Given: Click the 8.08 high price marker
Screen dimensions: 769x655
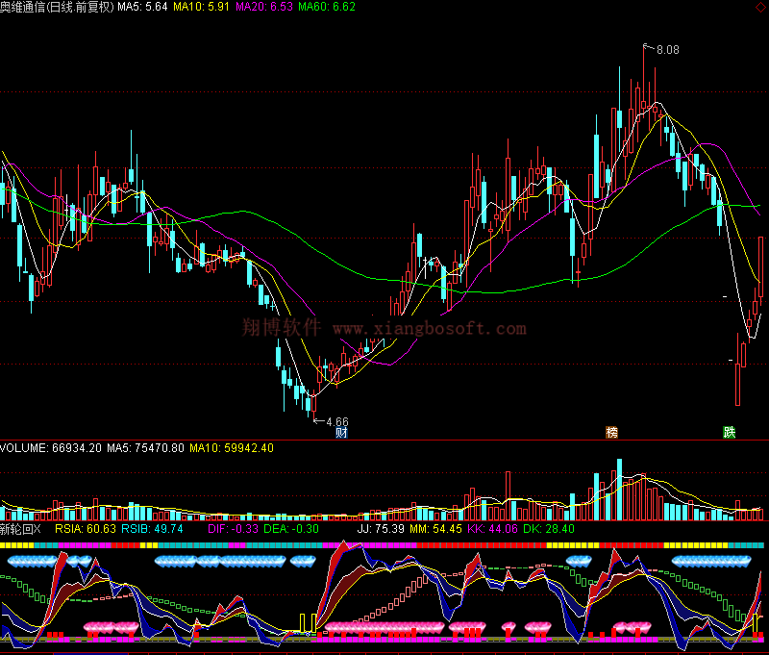Looking at the screenshot, I should [667, 50].
